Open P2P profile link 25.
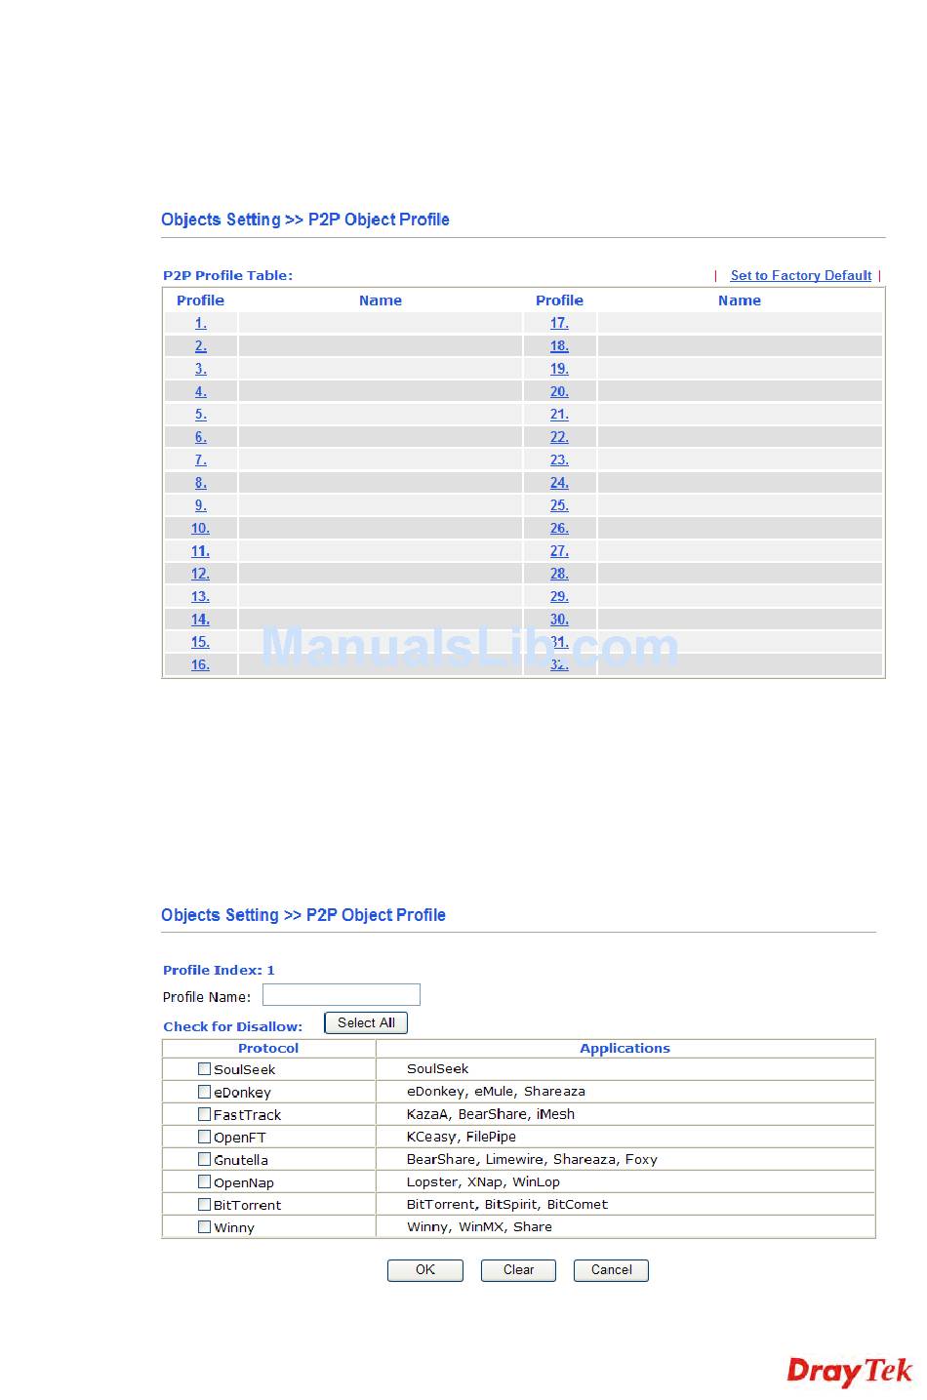Viewport: 927px width, 1400px height. 559,505
